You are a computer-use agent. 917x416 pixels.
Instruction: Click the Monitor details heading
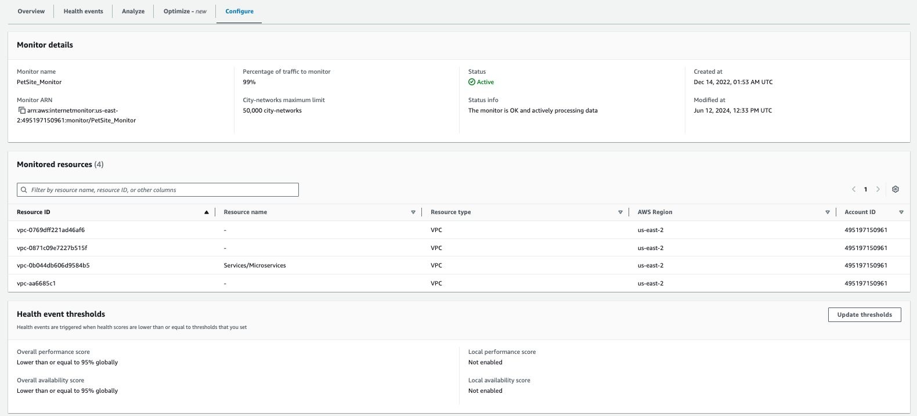(x=45, y=45)
